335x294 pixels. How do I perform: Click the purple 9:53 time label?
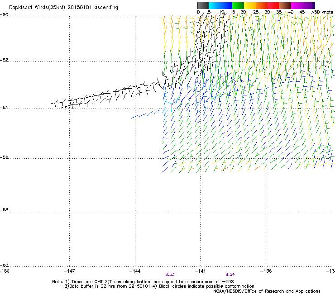point(170,275)
